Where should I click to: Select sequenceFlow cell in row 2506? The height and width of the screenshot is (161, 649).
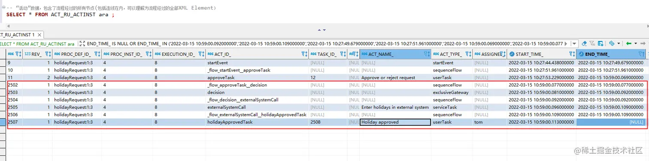point(452,114)
